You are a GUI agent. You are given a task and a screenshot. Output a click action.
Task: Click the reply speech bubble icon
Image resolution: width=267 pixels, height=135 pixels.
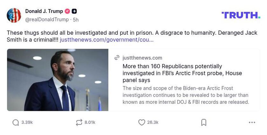[x=16, y=123]
